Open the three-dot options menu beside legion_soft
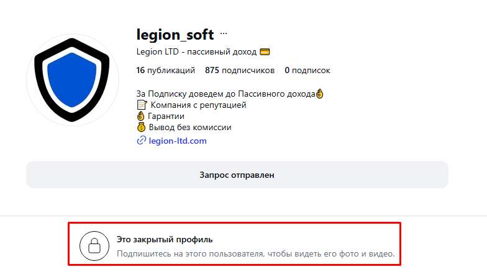Viewport: 487px width, 272px height. 224,33
